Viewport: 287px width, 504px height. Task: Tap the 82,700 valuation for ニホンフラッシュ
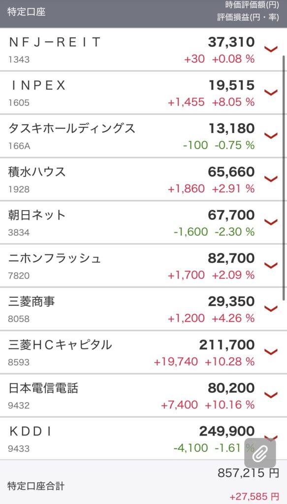[x=231, y=258]
